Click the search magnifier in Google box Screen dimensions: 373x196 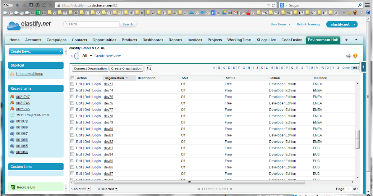[360, 5]
